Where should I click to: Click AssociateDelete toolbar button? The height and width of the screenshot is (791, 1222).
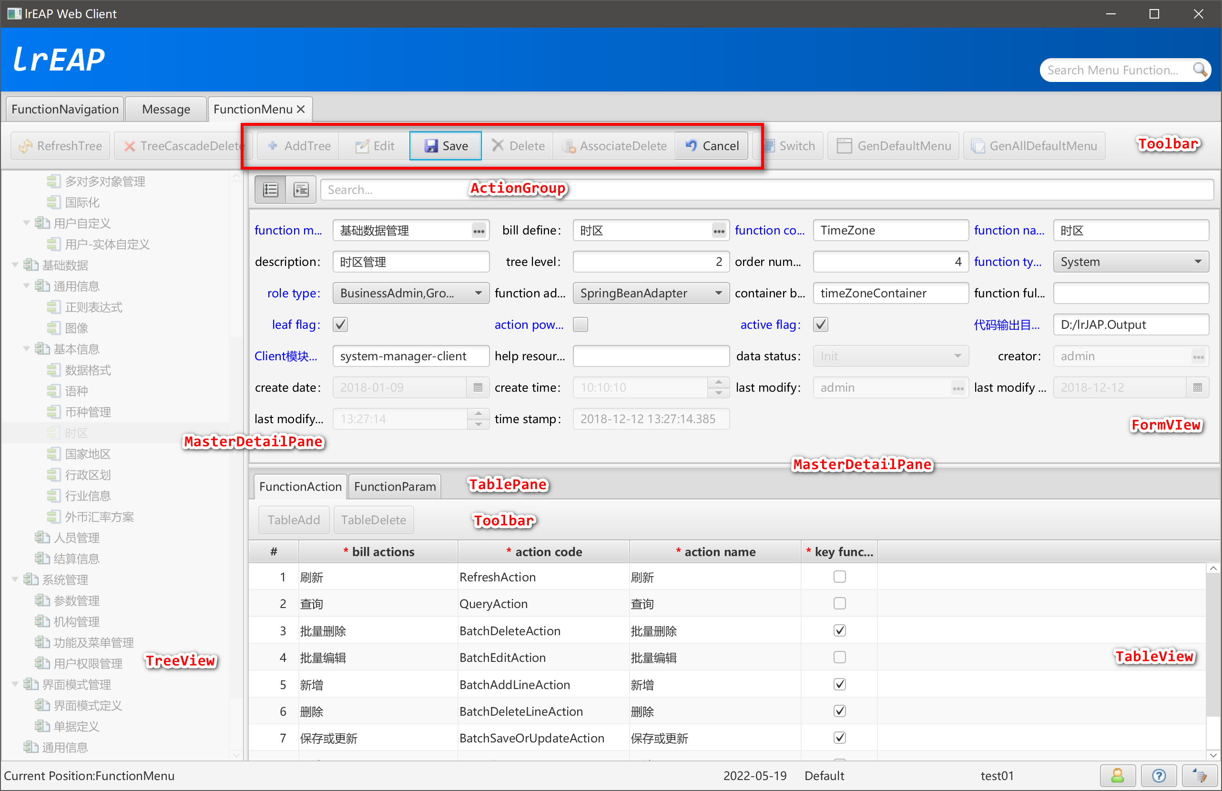click(615, 146)
